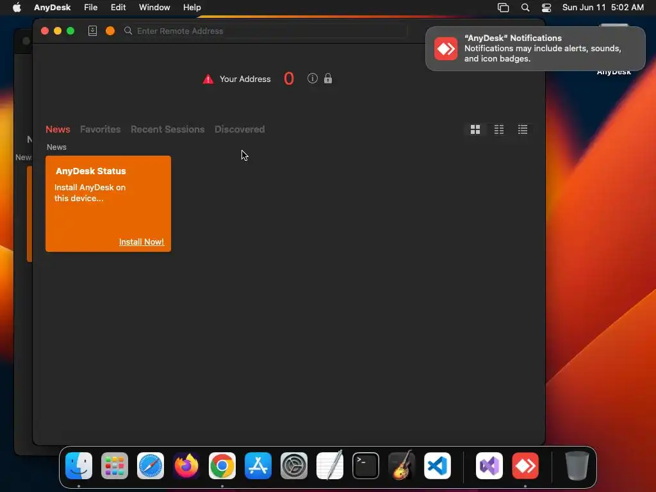This screenshot has height=492, width=656.
Task: Open the Help menu
Action: (192, 8)
